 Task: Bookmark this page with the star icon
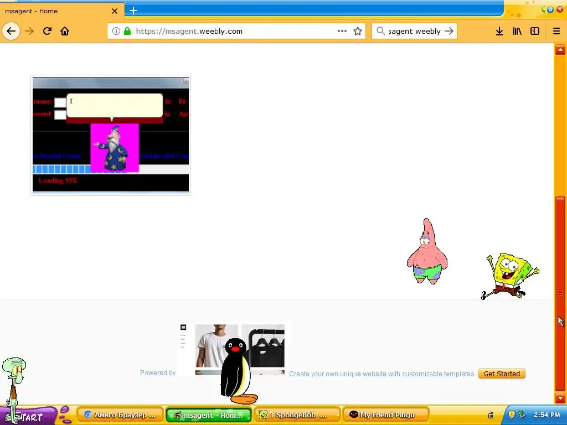[358, 31]
